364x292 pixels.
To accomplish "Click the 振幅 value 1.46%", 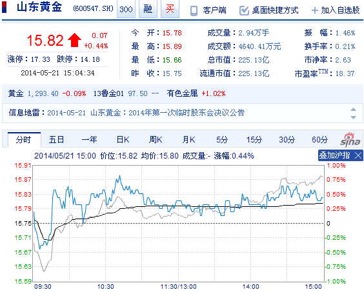I will pyautogui.click(x=345, y=33).
